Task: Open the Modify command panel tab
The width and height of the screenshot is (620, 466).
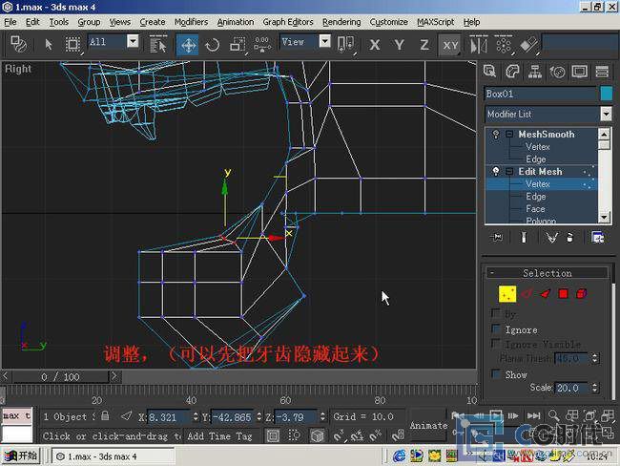Action: coord(512,72)
